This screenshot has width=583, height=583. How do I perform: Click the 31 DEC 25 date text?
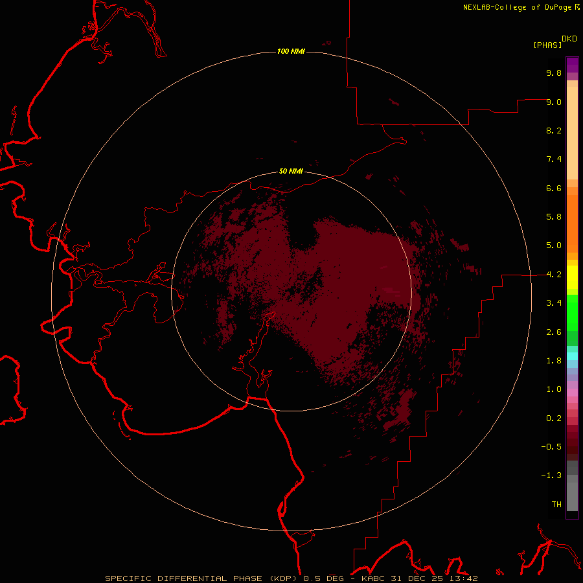[x=418, y=578]
